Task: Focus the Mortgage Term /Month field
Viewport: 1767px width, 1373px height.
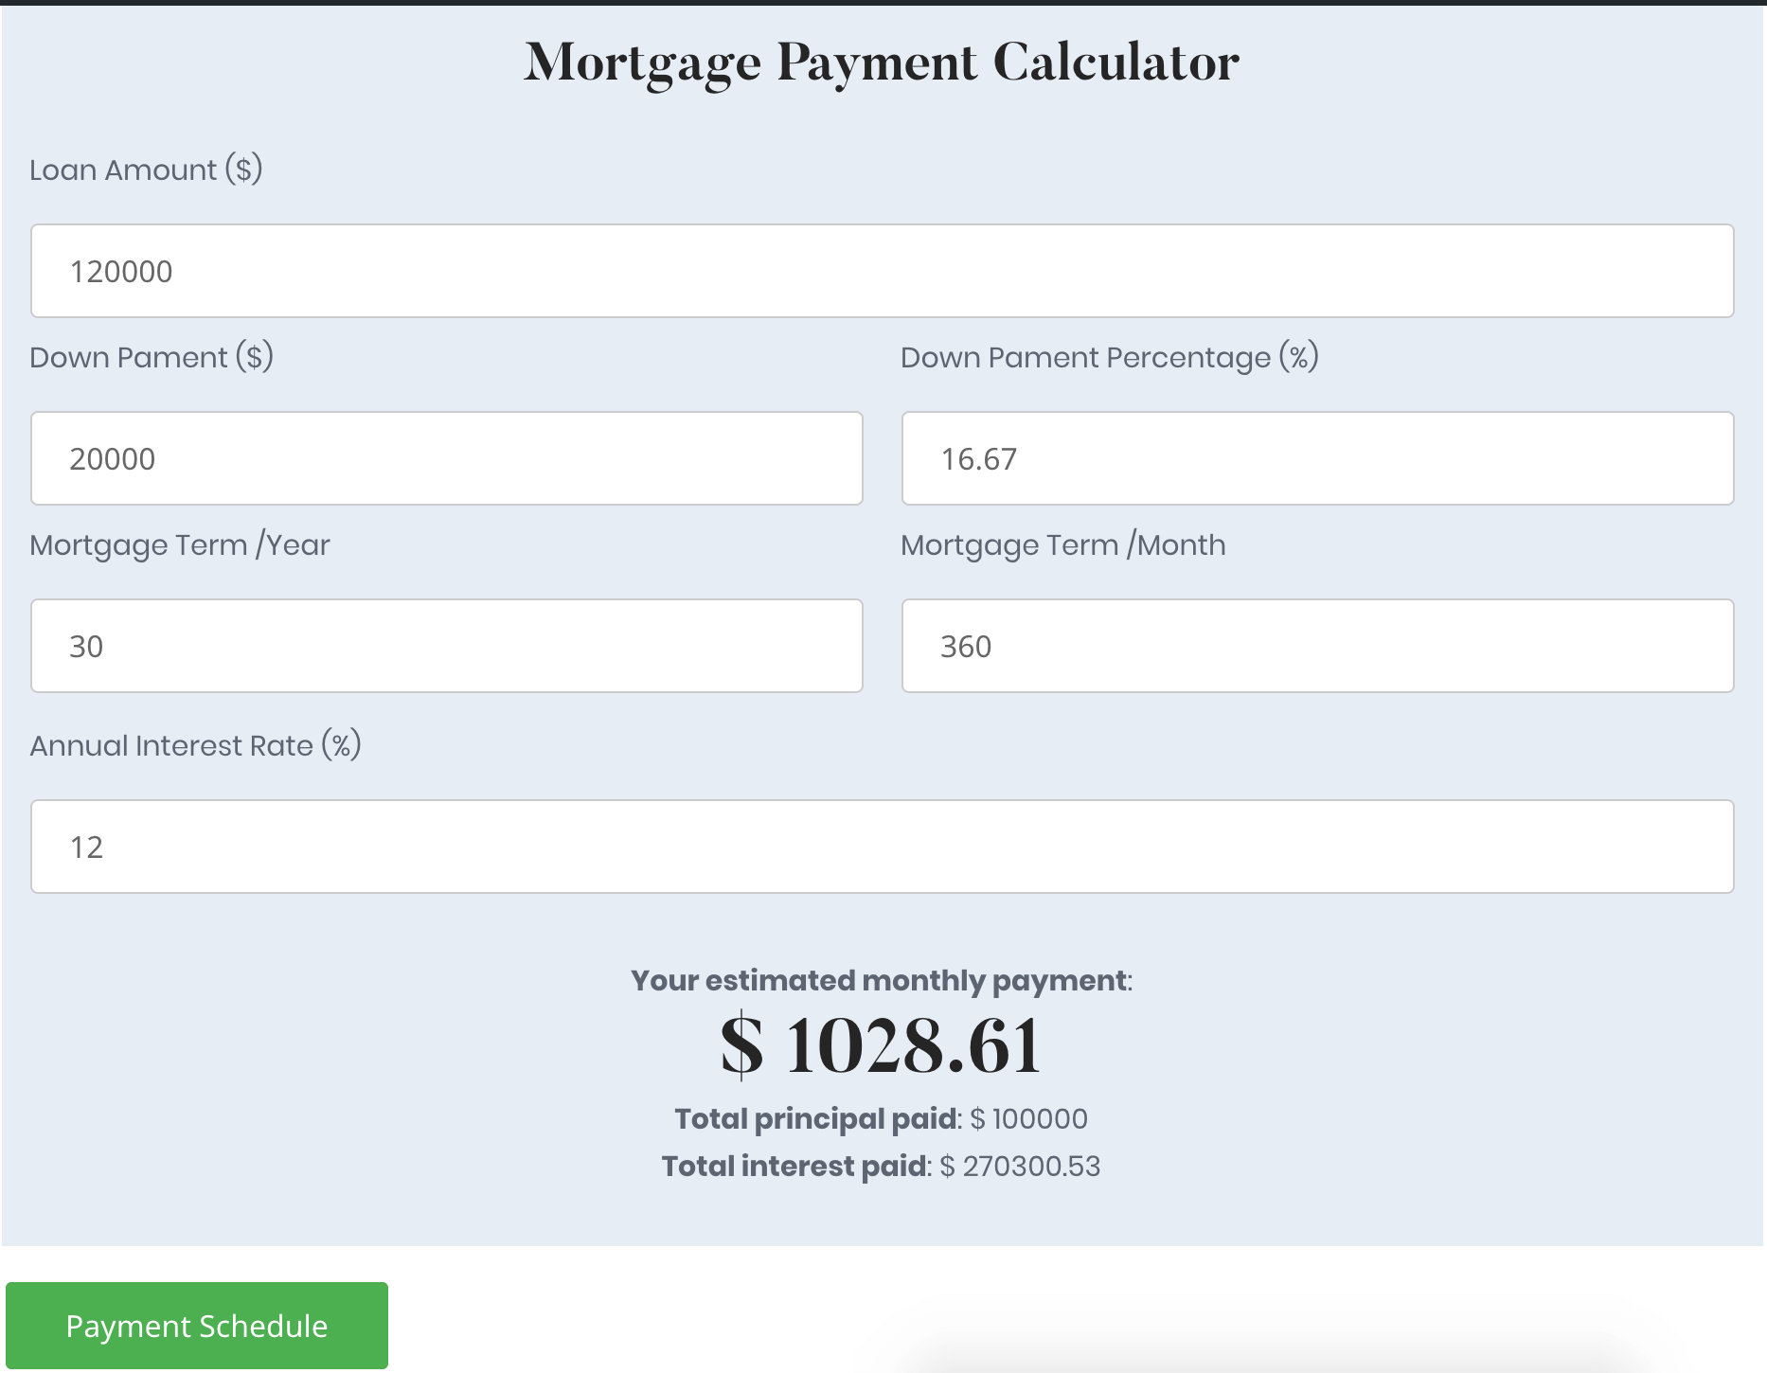Action: [x=1317, y=646]
